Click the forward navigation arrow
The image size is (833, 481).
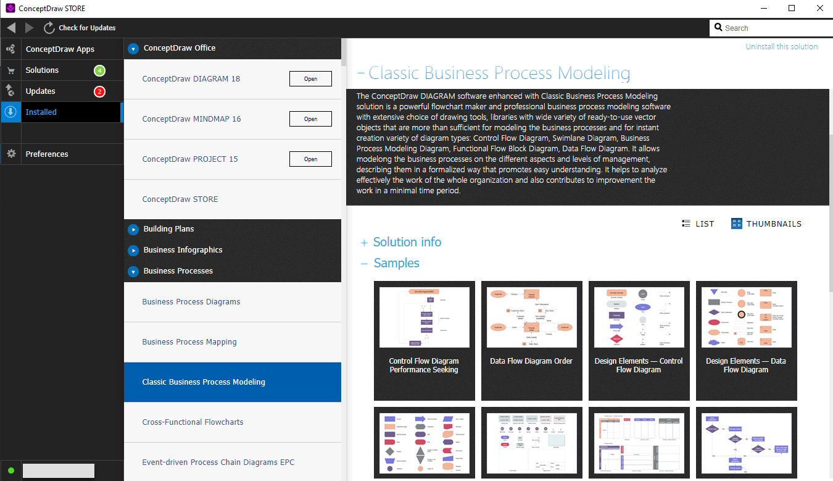point(29,28)
